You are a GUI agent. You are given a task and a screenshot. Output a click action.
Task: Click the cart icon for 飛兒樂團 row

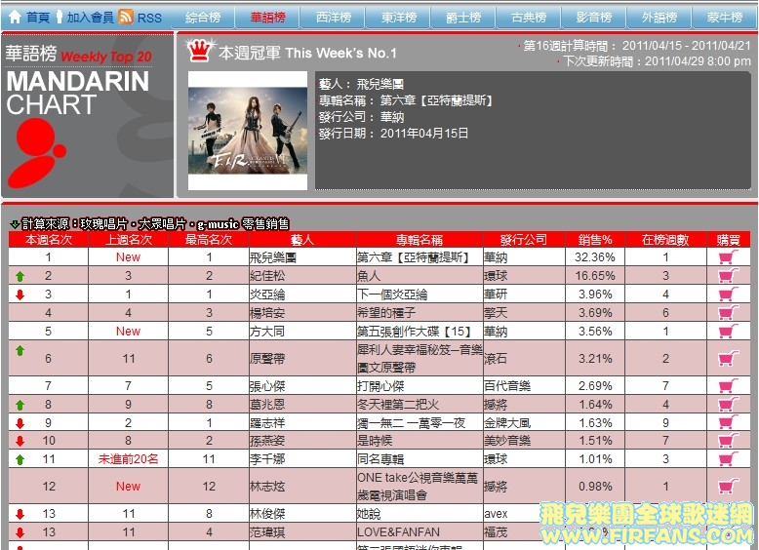tap(728, 256)
